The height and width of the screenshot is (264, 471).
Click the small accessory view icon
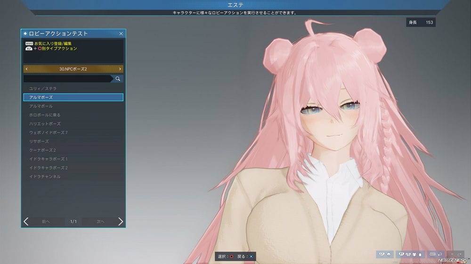pyautogui.click(x=420, y=255)
